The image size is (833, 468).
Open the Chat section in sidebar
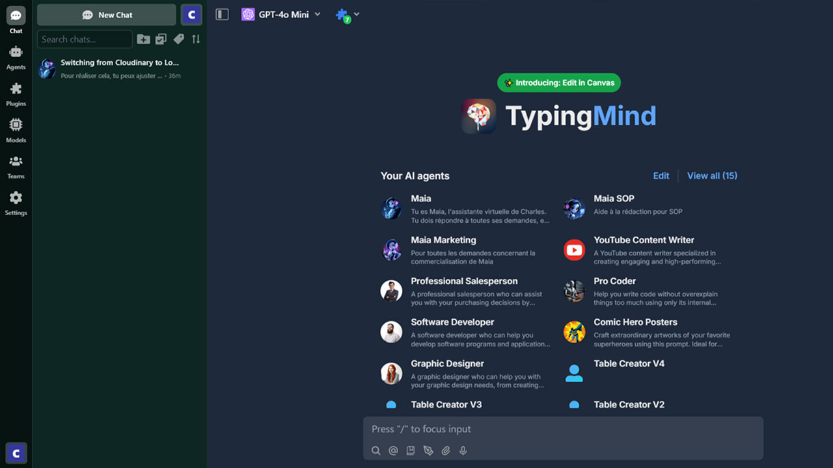(x=16, y=20)
